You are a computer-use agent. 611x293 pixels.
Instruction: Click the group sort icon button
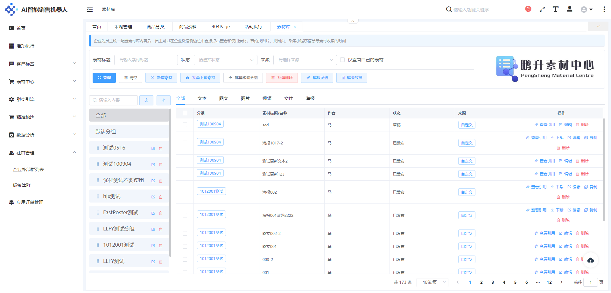click(x=164, y=100)
